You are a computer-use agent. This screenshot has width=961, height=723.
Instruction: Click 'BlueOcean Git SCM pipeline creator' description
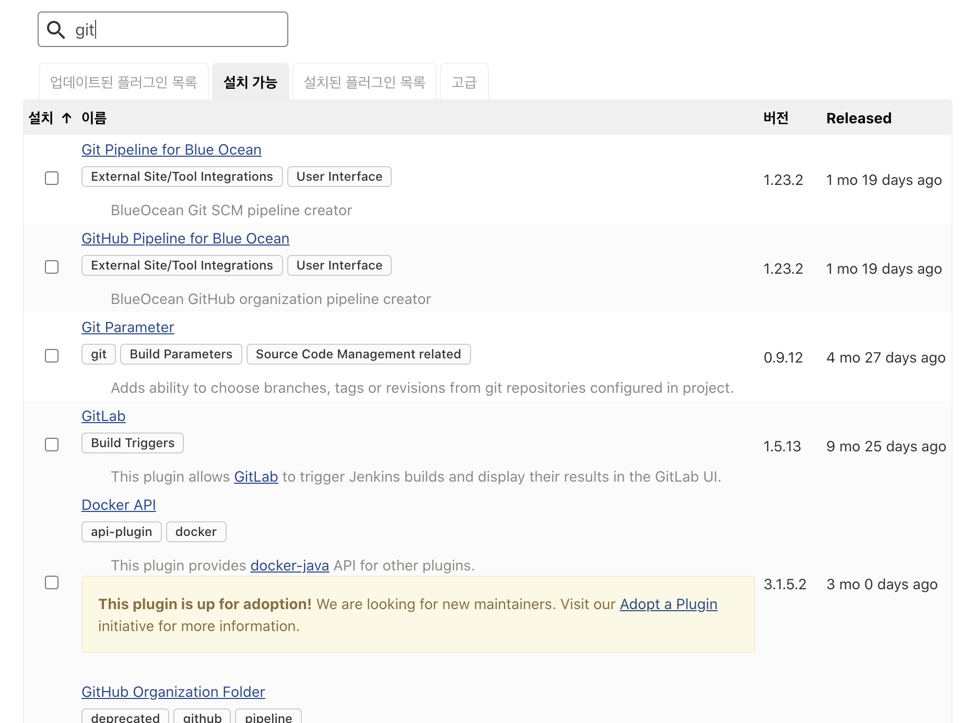231,211
